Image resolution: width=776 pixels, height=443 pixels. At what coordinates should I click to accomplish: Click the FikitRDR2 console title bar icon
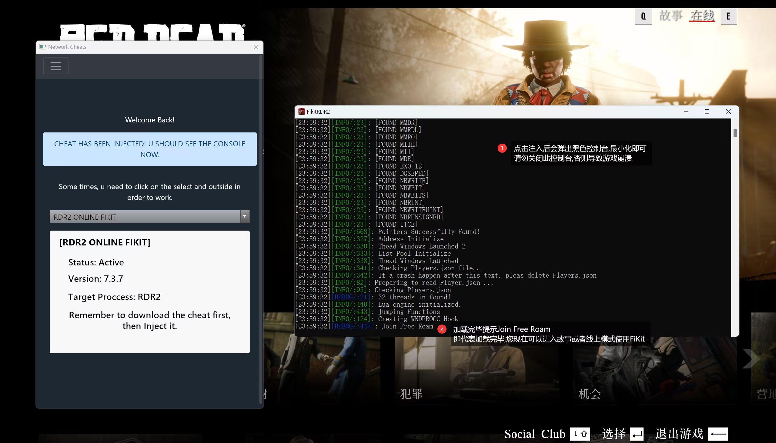click(x=301, y=112)
